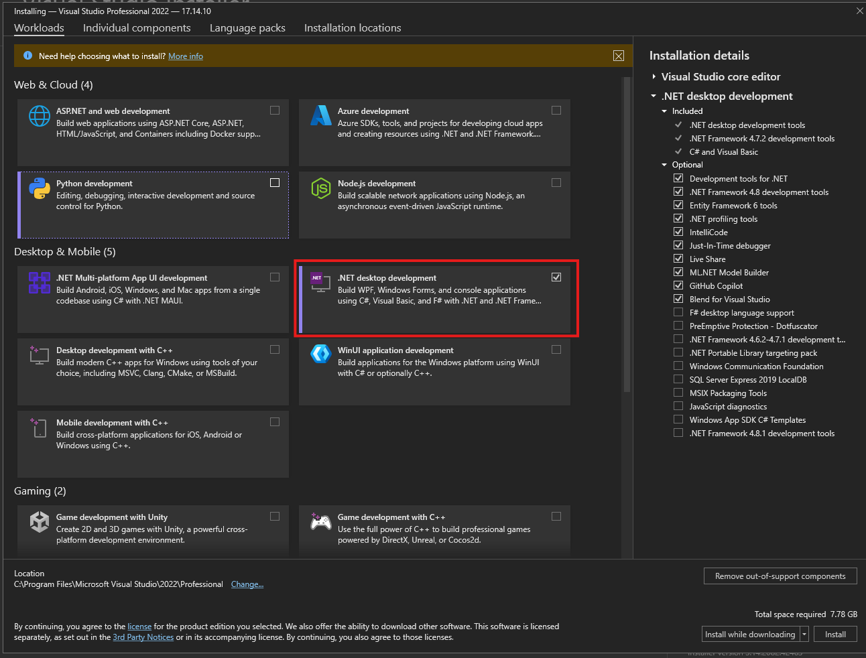
Task: Select the Install while downloading option box
Action: [x=750, y=635]
